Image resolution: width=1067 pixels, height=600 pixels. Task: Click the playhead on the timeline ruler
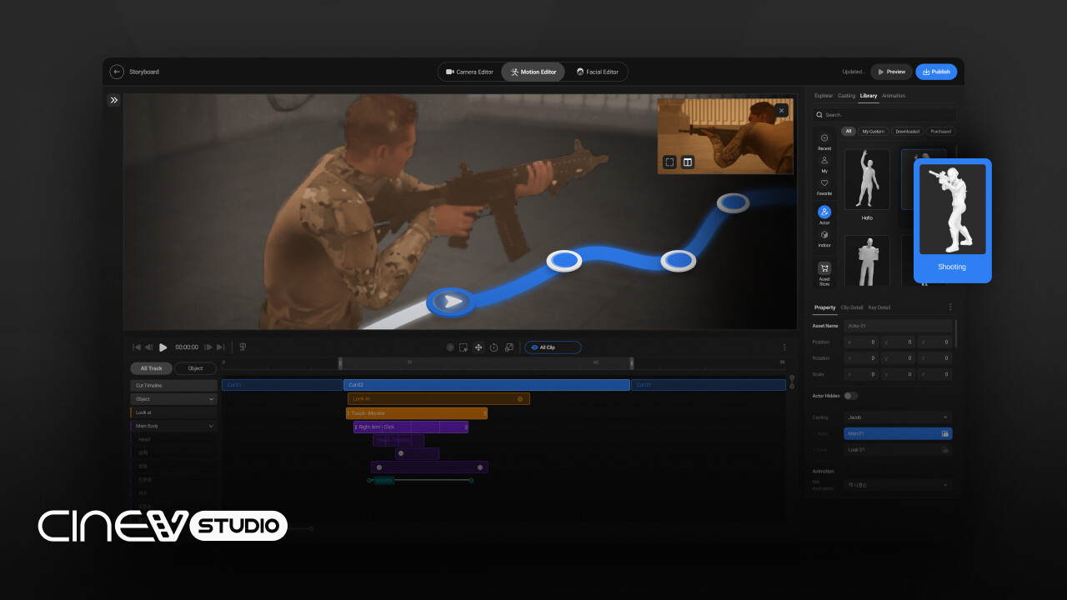coord(340,362)
